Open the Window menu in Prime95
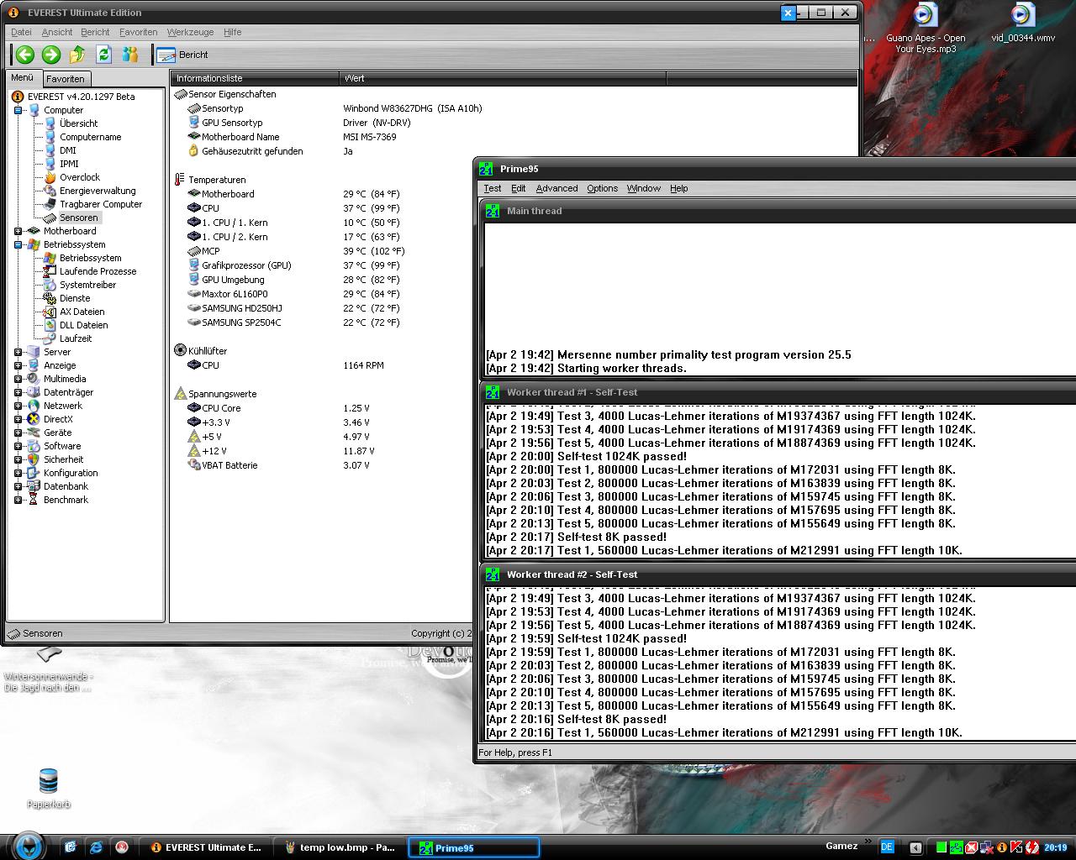This screenshot has height=860, width=1076. click(x=643, y=188)
